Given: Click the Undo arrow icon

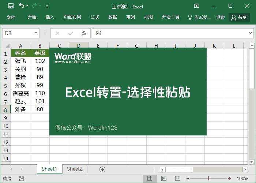Looking at the screenshot, I should [21, 6].
